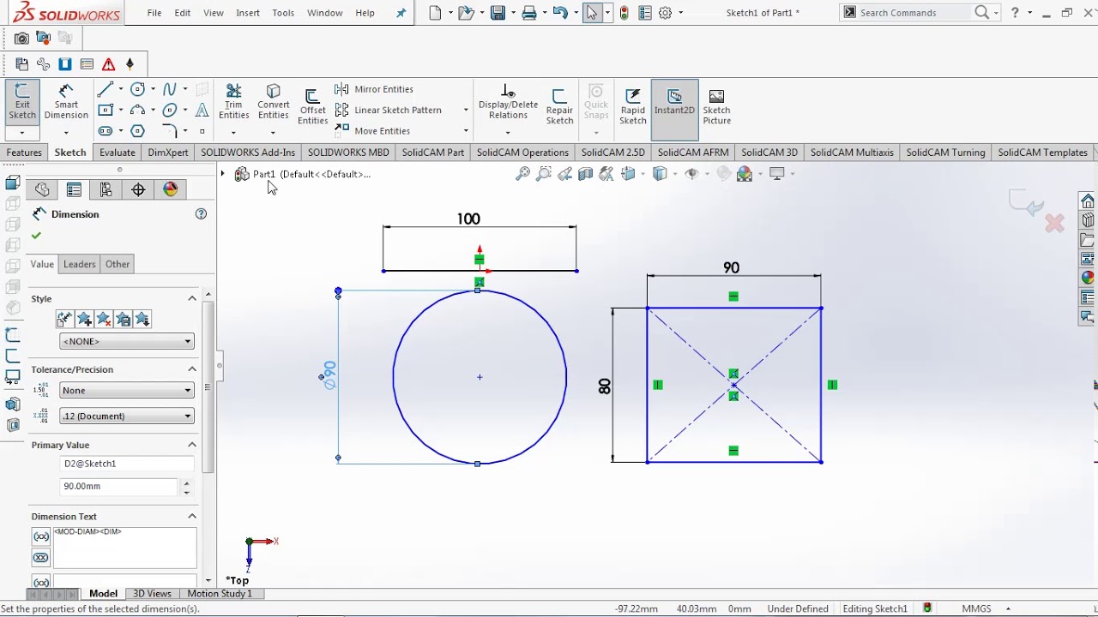Viewport: 1098px width, 617px height.
Task: Activate the Smart Dimension tool
Action: pyautogui.click(x=66, y=103)
